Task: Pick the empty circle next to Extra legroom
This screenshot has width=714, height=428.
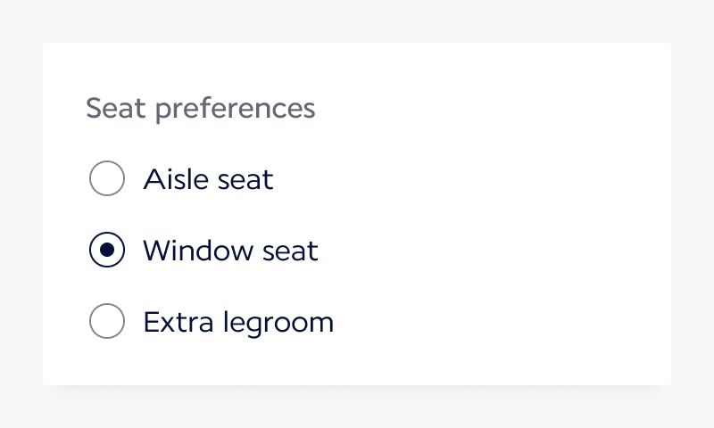Action: coord(107,321)
